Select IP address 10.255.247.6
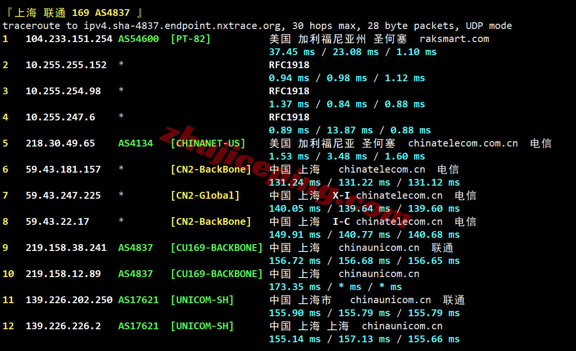Image resolution: width=576 pixels, height=351 pixels. point(60,117)
